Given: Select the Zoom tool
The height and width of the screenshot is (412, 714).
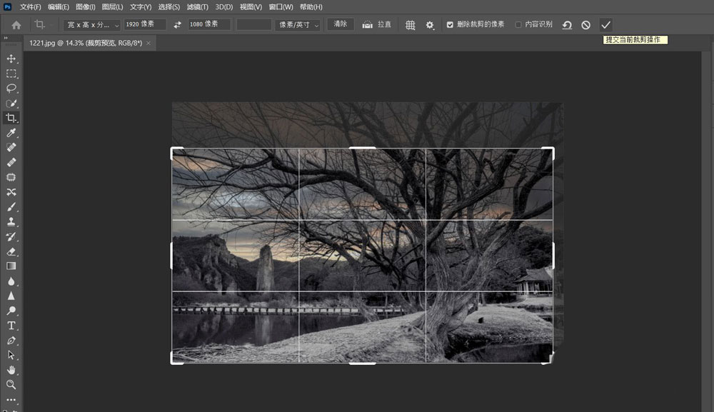Looking at the screenshot, I should click(11, 385).
